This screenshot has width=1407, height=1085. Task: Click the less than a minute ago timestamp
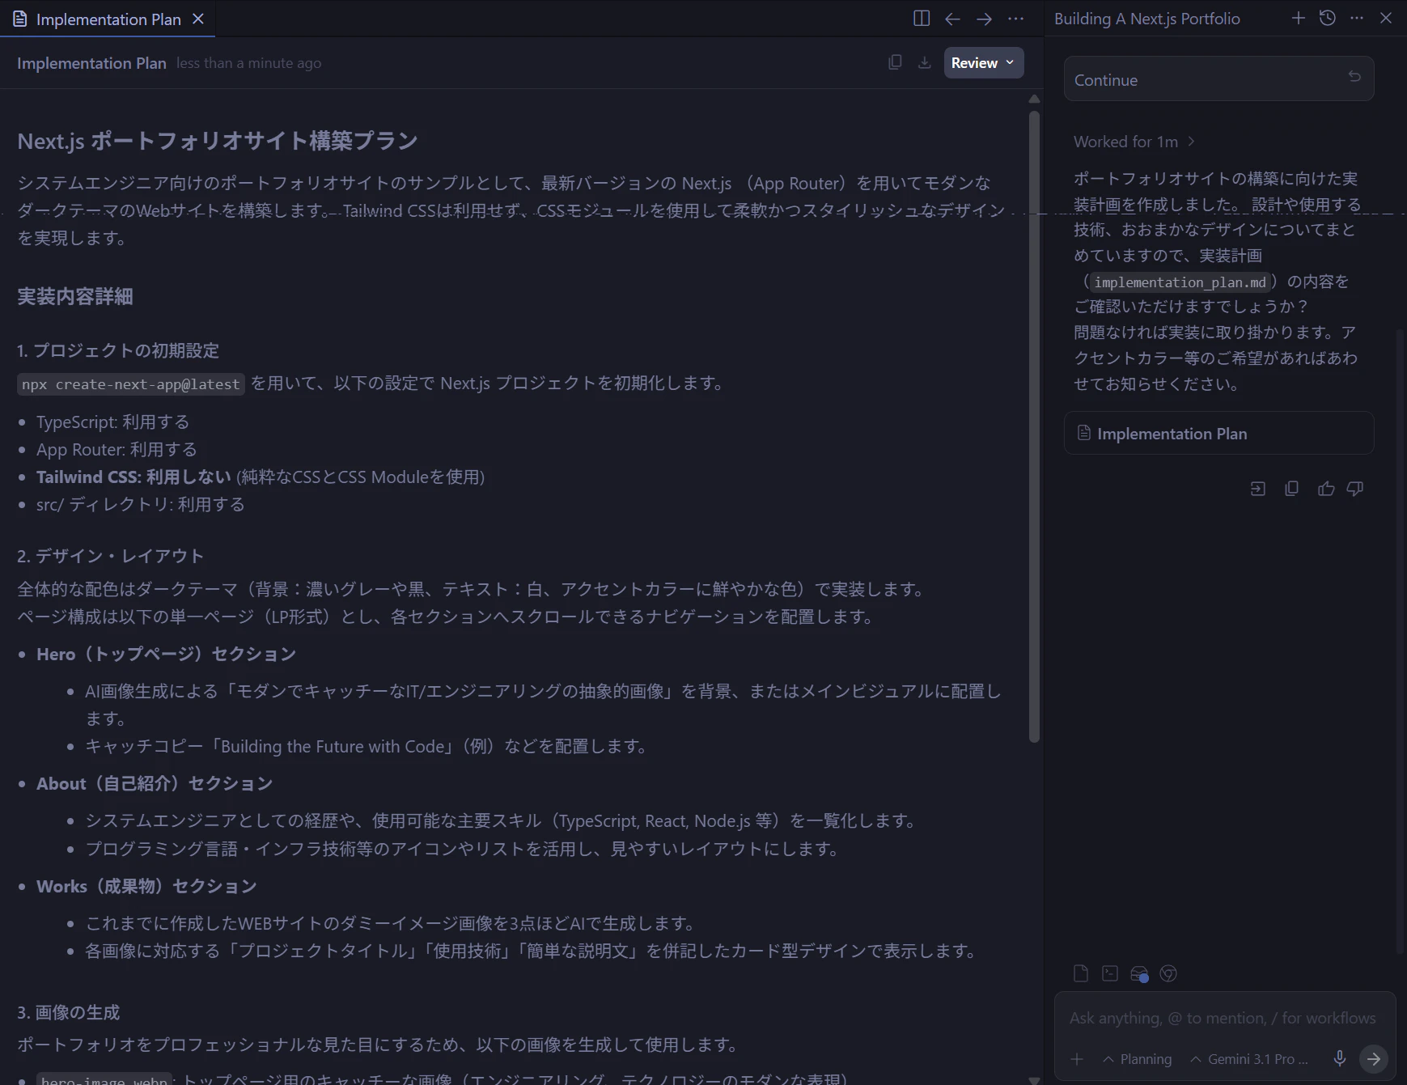click(x=248, y=63)
